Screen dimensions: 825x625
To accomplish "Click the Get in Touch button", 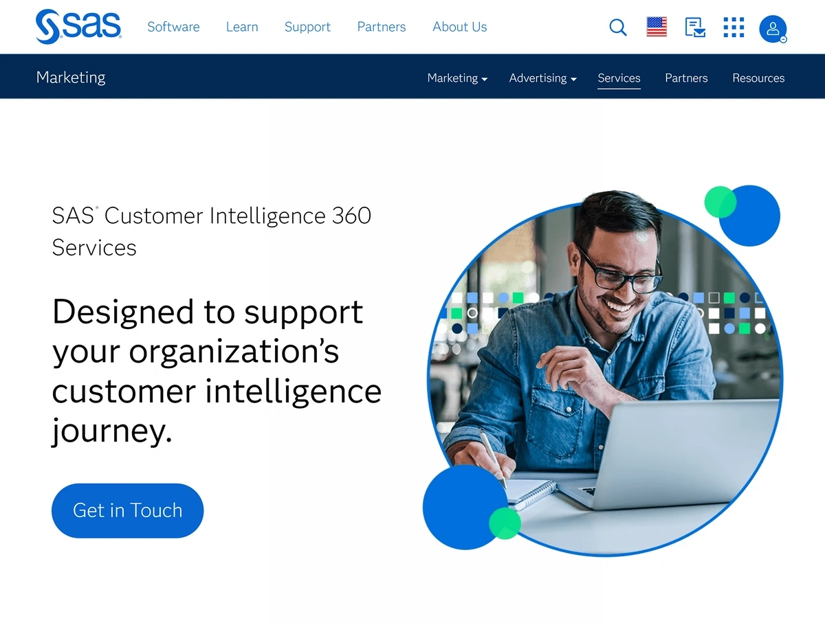I will tap(128, 510).
